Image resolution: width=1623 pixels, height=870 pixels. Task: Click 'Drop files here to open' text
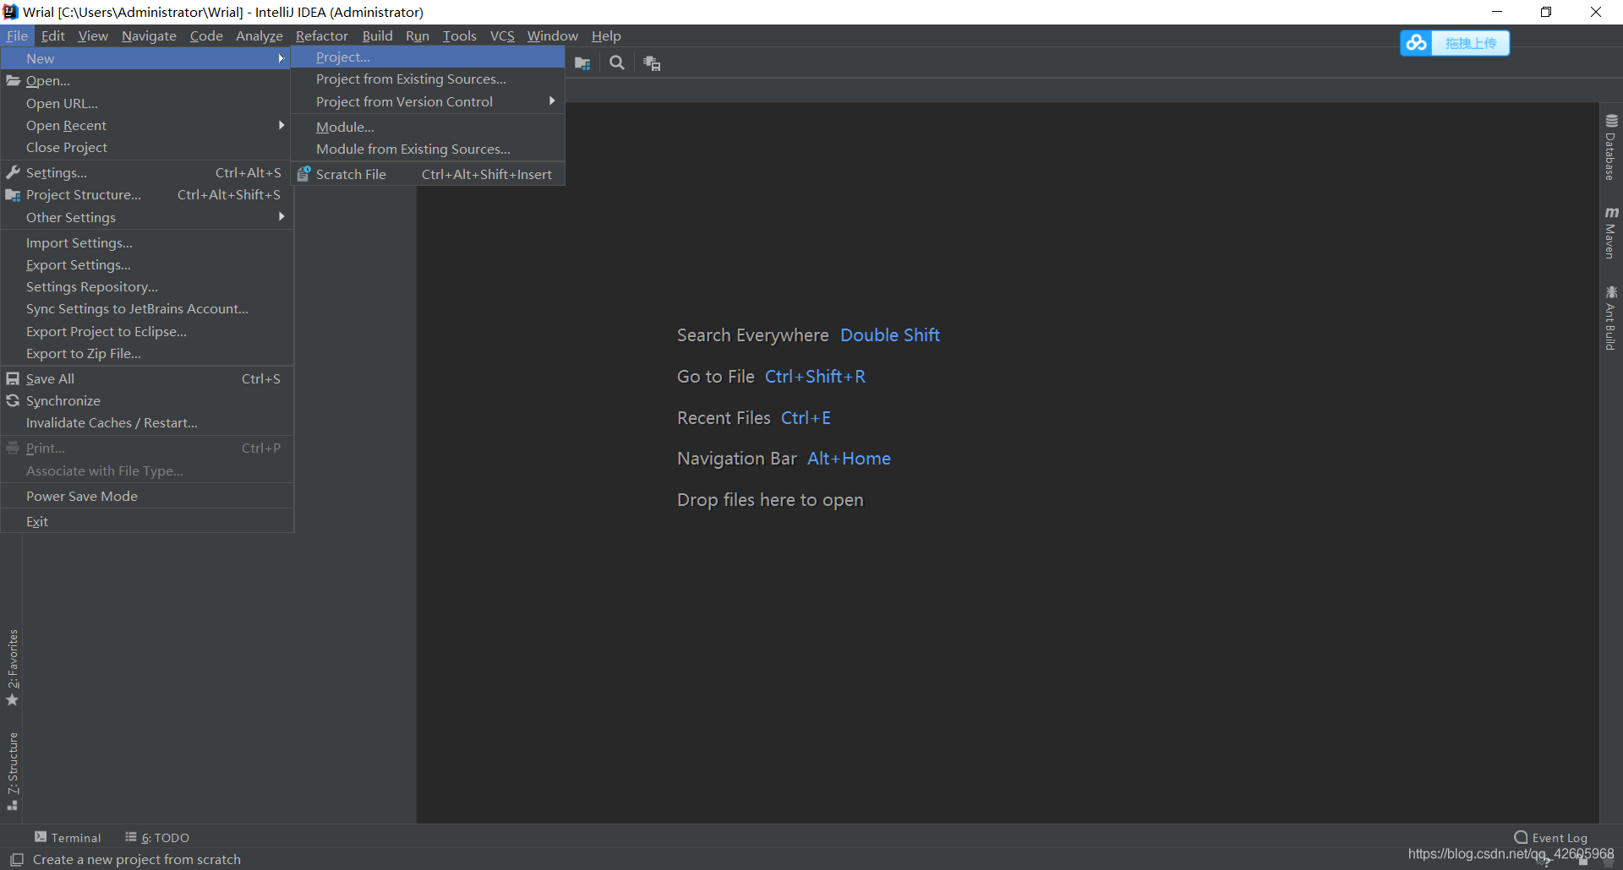pyautogui.click(x=770, y=500)
